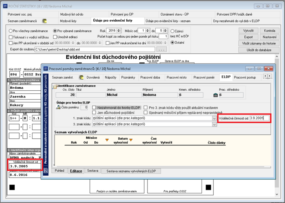Switch to the Dovolená tab

[93, 78]
